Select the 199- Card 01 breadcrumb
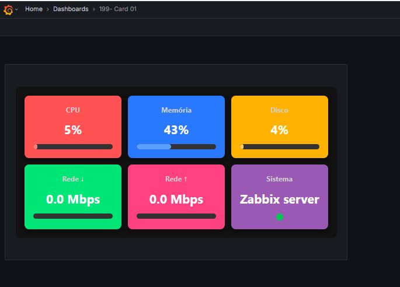This screenshot has height=287, width=400. coord(117,9)
